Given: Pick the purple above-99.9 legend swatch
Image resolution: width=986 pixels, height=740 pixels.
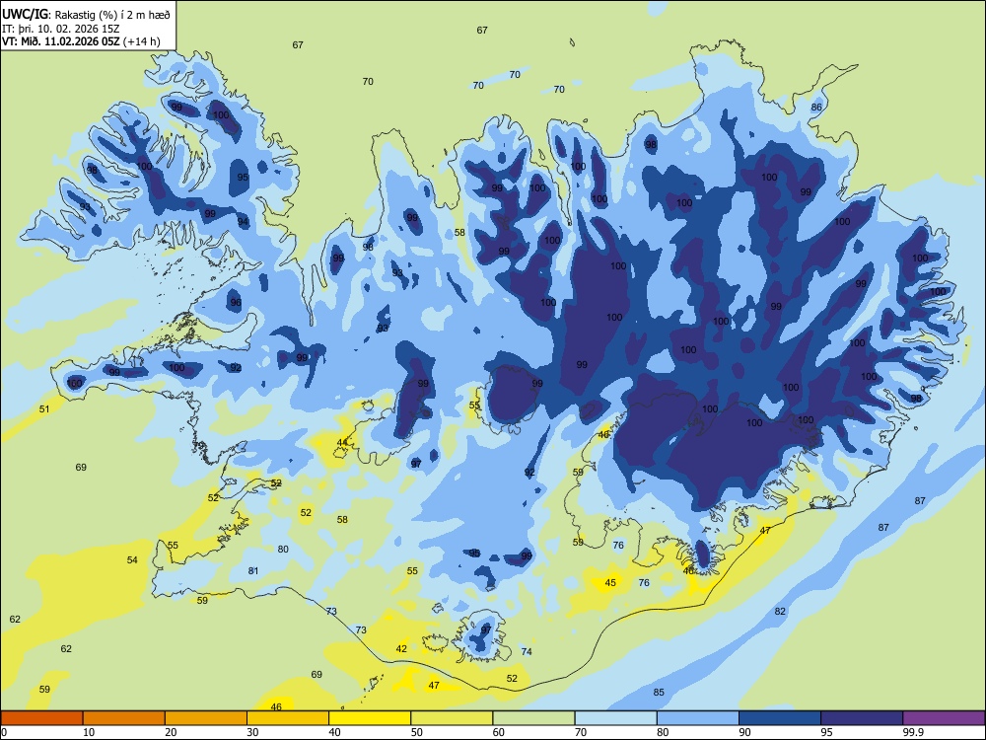Looking at the screenshot, I should pos(944,718).
